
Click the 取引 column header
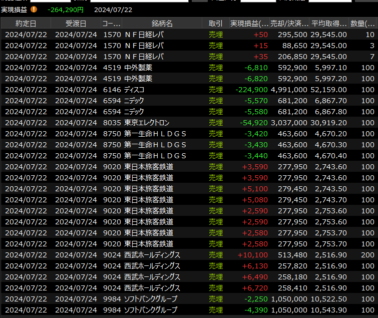(x=216, y=24)
